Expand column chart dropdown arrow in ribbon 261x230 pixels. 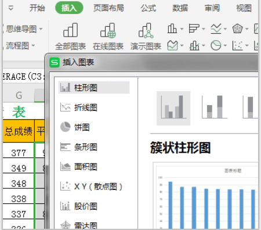pyautogui.click(x=182, y=29)
